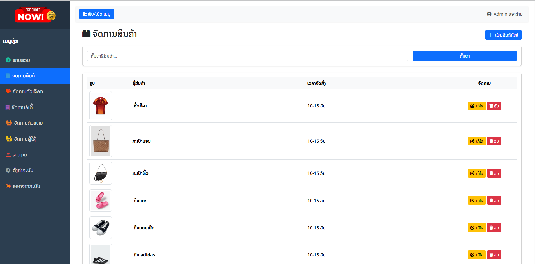535x264 pixels.
Task: Click the Pre Order Now logo
Action: click(x=35, y=15)
